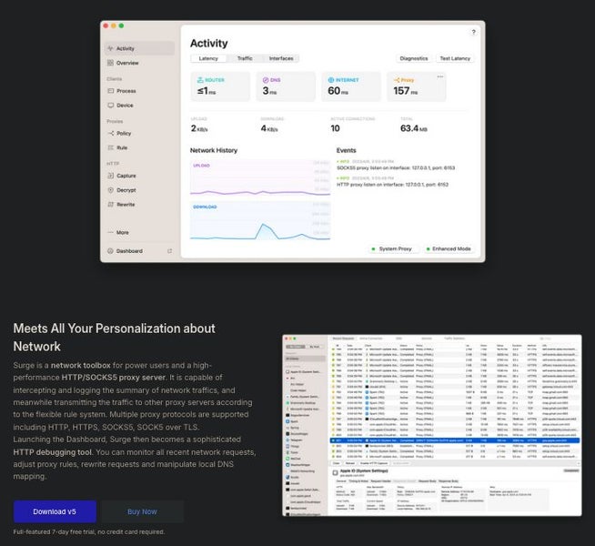Open the Activity sidebar item
The image size is (595, 546).
tap(139, 48)
